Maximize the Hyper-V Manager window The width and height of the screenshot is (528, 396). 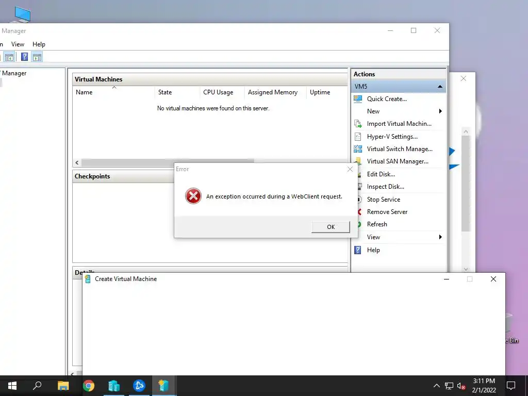click(x=414, y=30)
